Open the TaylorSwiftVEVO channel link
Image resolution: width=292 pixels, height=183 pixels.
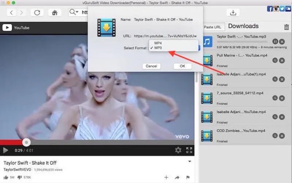18,169
